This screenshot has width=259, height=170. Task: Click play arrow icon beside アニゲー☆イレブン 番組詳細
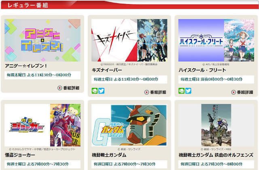coord(59,88)
